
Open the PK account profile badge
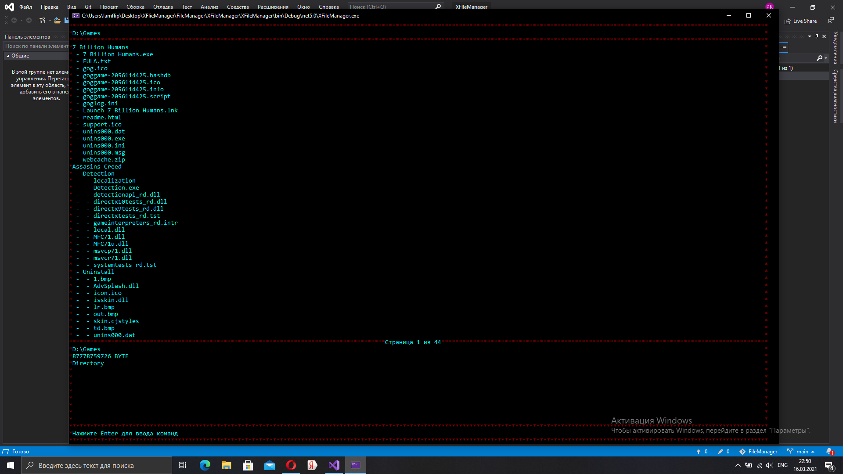coord(769,7)
